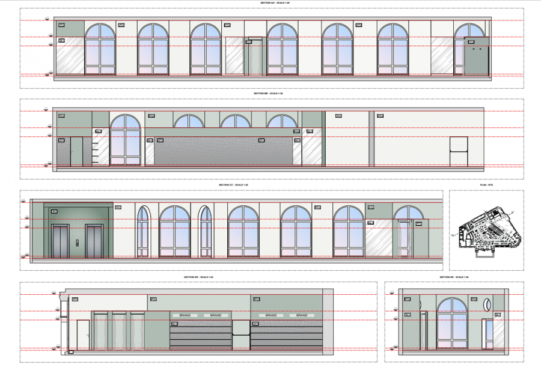The image size is (541, 365).
Task: Click the first BRAND sign on left shelf unit
Action: (185, 315)
